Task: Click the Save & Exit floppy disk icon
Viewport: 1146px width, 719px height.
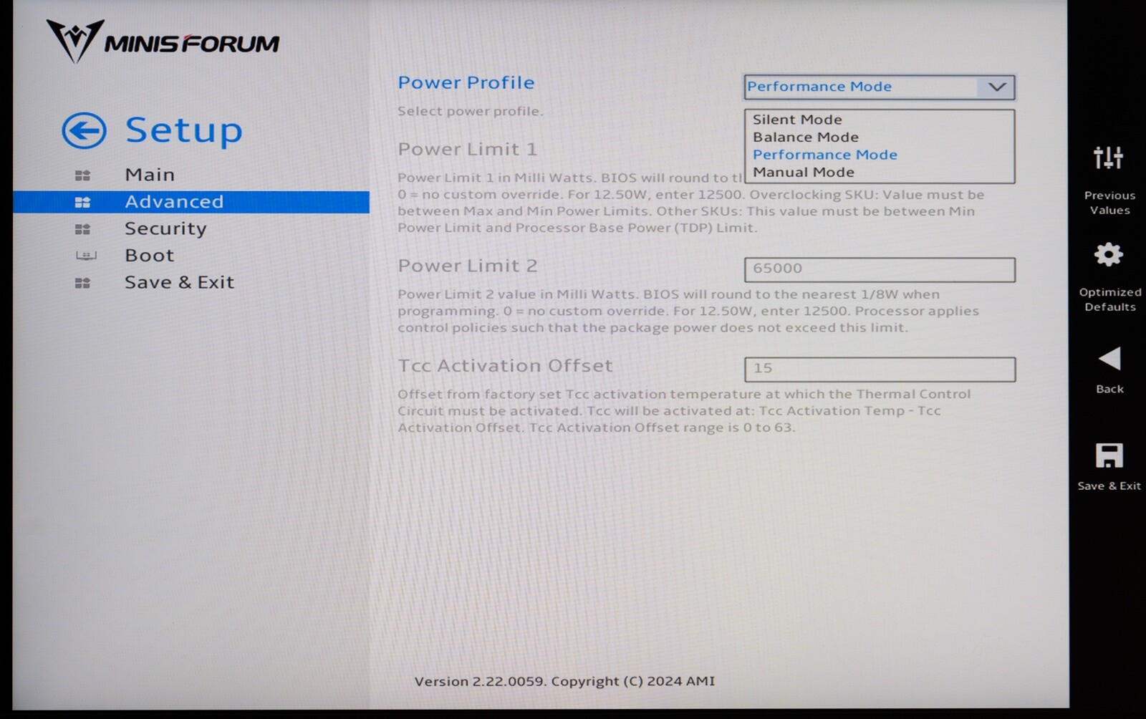Action: click(1109, 455)
